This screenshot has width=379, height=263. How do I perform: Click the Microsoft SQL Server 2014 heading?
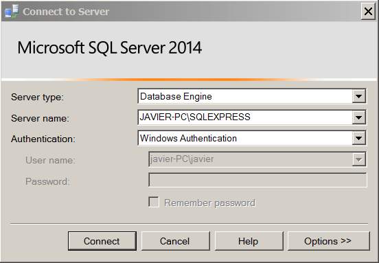109,47
